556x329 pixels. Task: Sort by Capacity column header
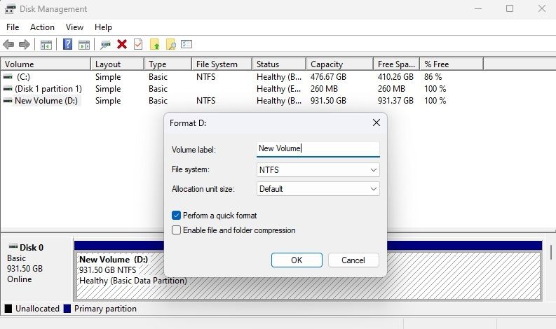pos(339,64)
